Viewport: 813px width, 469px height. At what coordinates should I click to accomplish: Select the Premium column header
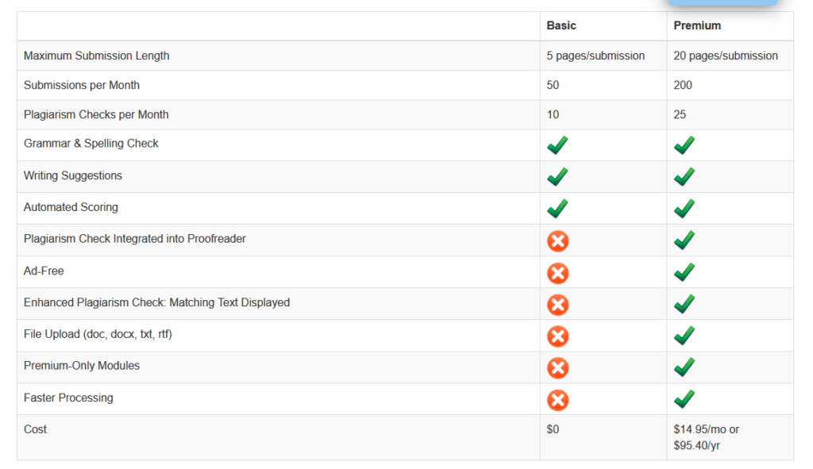[x=697, y=25]
